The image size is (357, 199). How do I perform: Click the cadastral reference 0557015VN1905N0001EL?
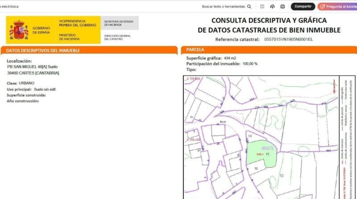[x=288, y=39]
